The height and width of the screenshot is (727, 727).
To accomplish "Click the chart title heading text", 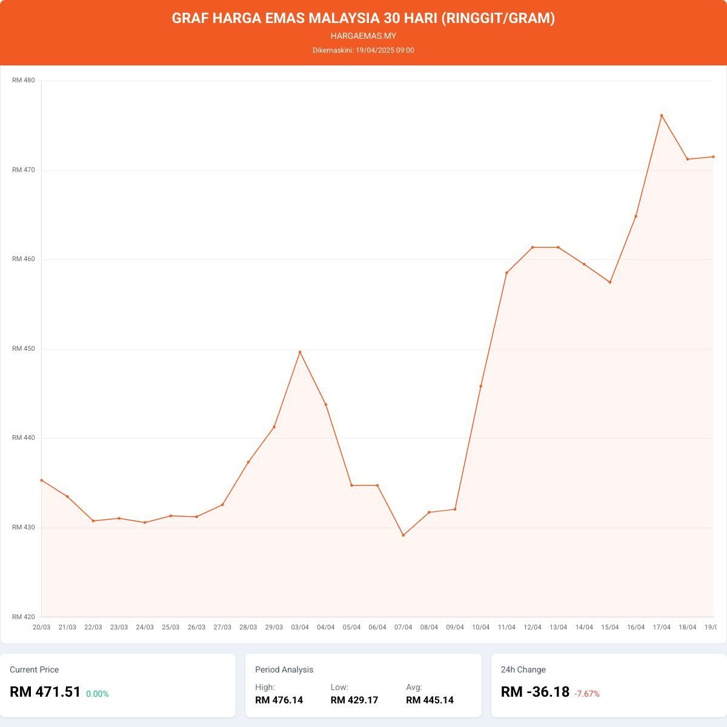I will tap(363, 18).
